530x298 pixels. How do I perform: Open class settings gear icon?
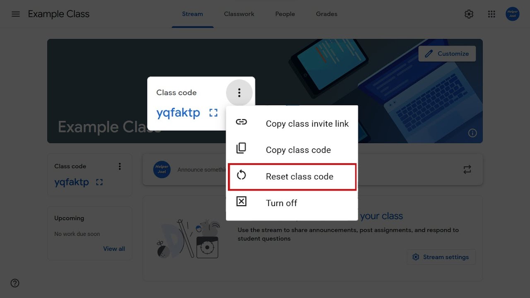[x=469, y=14]
